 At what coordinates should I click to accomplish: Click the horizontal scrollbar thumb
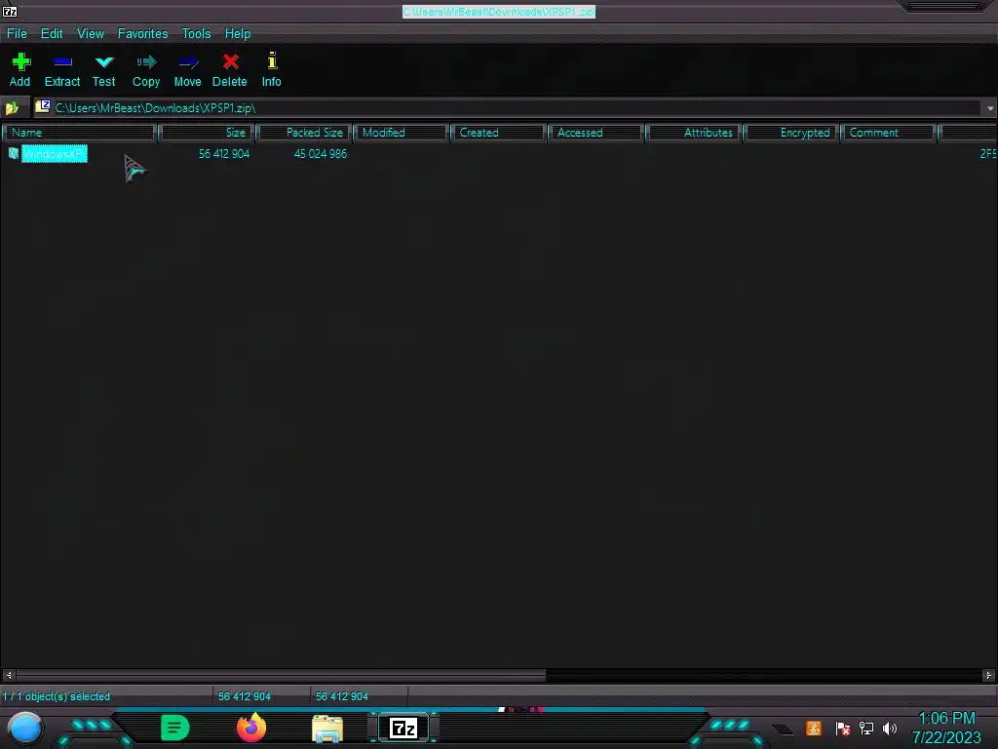click(x=281, y=675)
